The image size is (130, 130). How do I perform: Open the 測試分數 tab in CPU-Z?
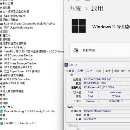point(119,71)
